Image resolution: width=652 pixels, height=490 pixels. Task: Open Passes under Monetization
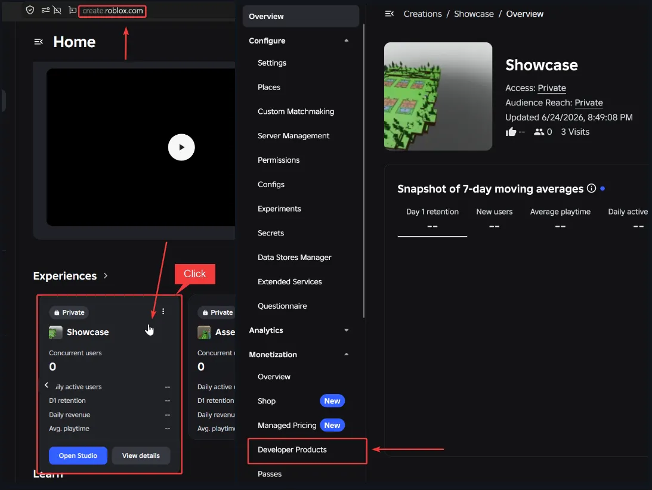tap(270, 474)
